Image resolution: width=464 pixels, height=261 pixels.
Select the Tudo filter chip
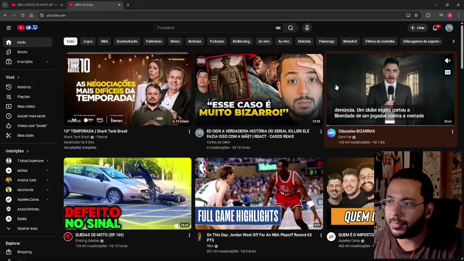(x=70, y=41)
